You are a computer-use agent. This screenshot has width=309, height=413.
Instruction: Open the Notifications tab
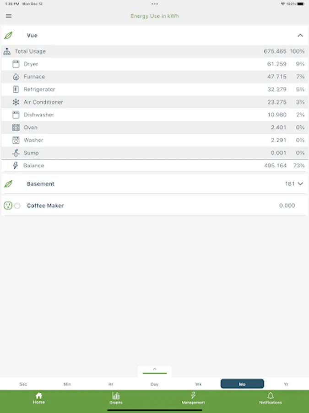[x=271, y=397]
